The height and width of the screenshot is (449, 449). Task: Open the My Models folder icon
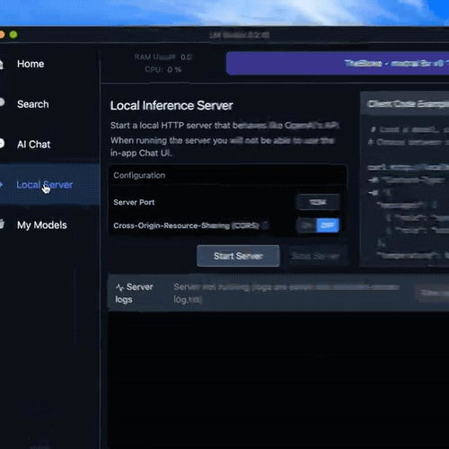[x=2, y=224]
